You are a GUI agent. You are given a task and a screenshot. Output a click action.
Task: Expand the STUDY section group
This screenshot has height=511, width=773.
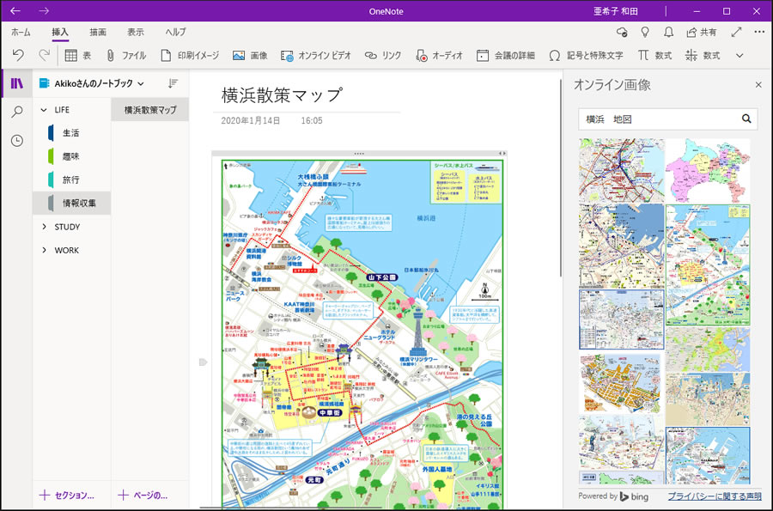[45, 227]
